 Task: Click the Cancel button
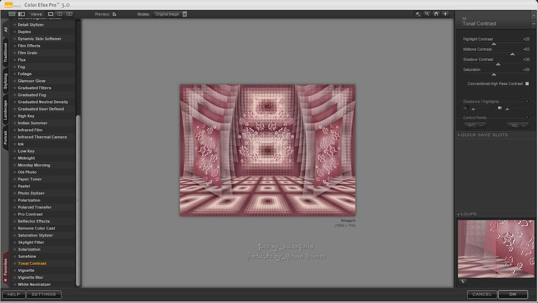click(x=482, y=294)
